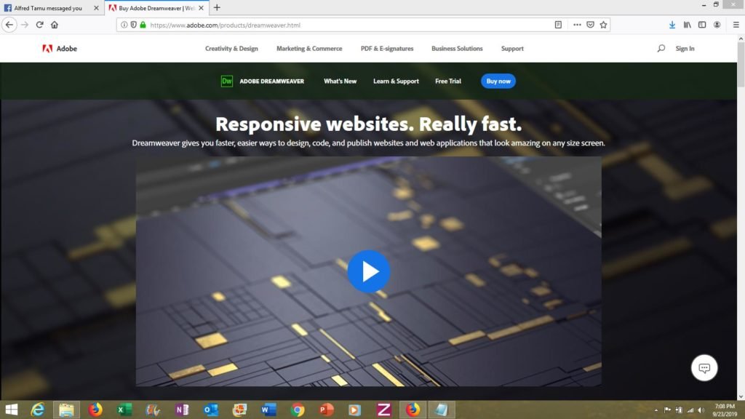
Task: Launch Internet Explorer from the taskbar
Action: [x=38, y=410]
